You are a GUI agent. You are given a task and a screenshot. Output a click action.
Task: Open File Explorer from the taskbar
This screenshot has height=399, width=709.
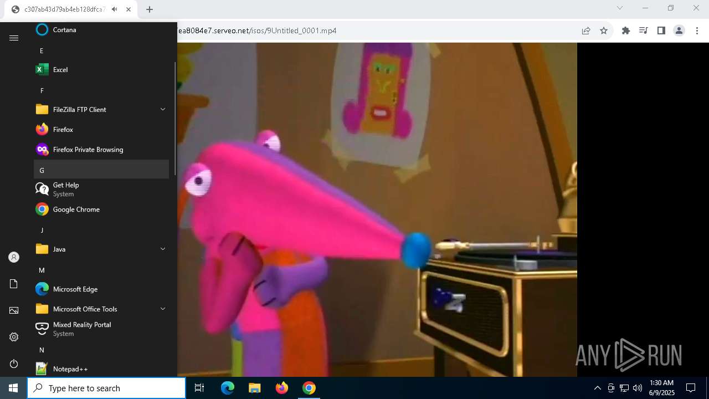coord(255,388)
